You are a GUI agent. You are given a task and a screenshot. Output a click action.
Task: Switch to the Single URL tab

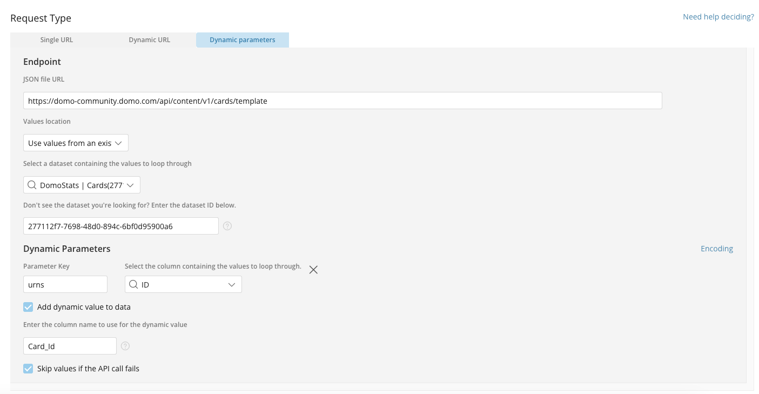[x=57, y=39]
